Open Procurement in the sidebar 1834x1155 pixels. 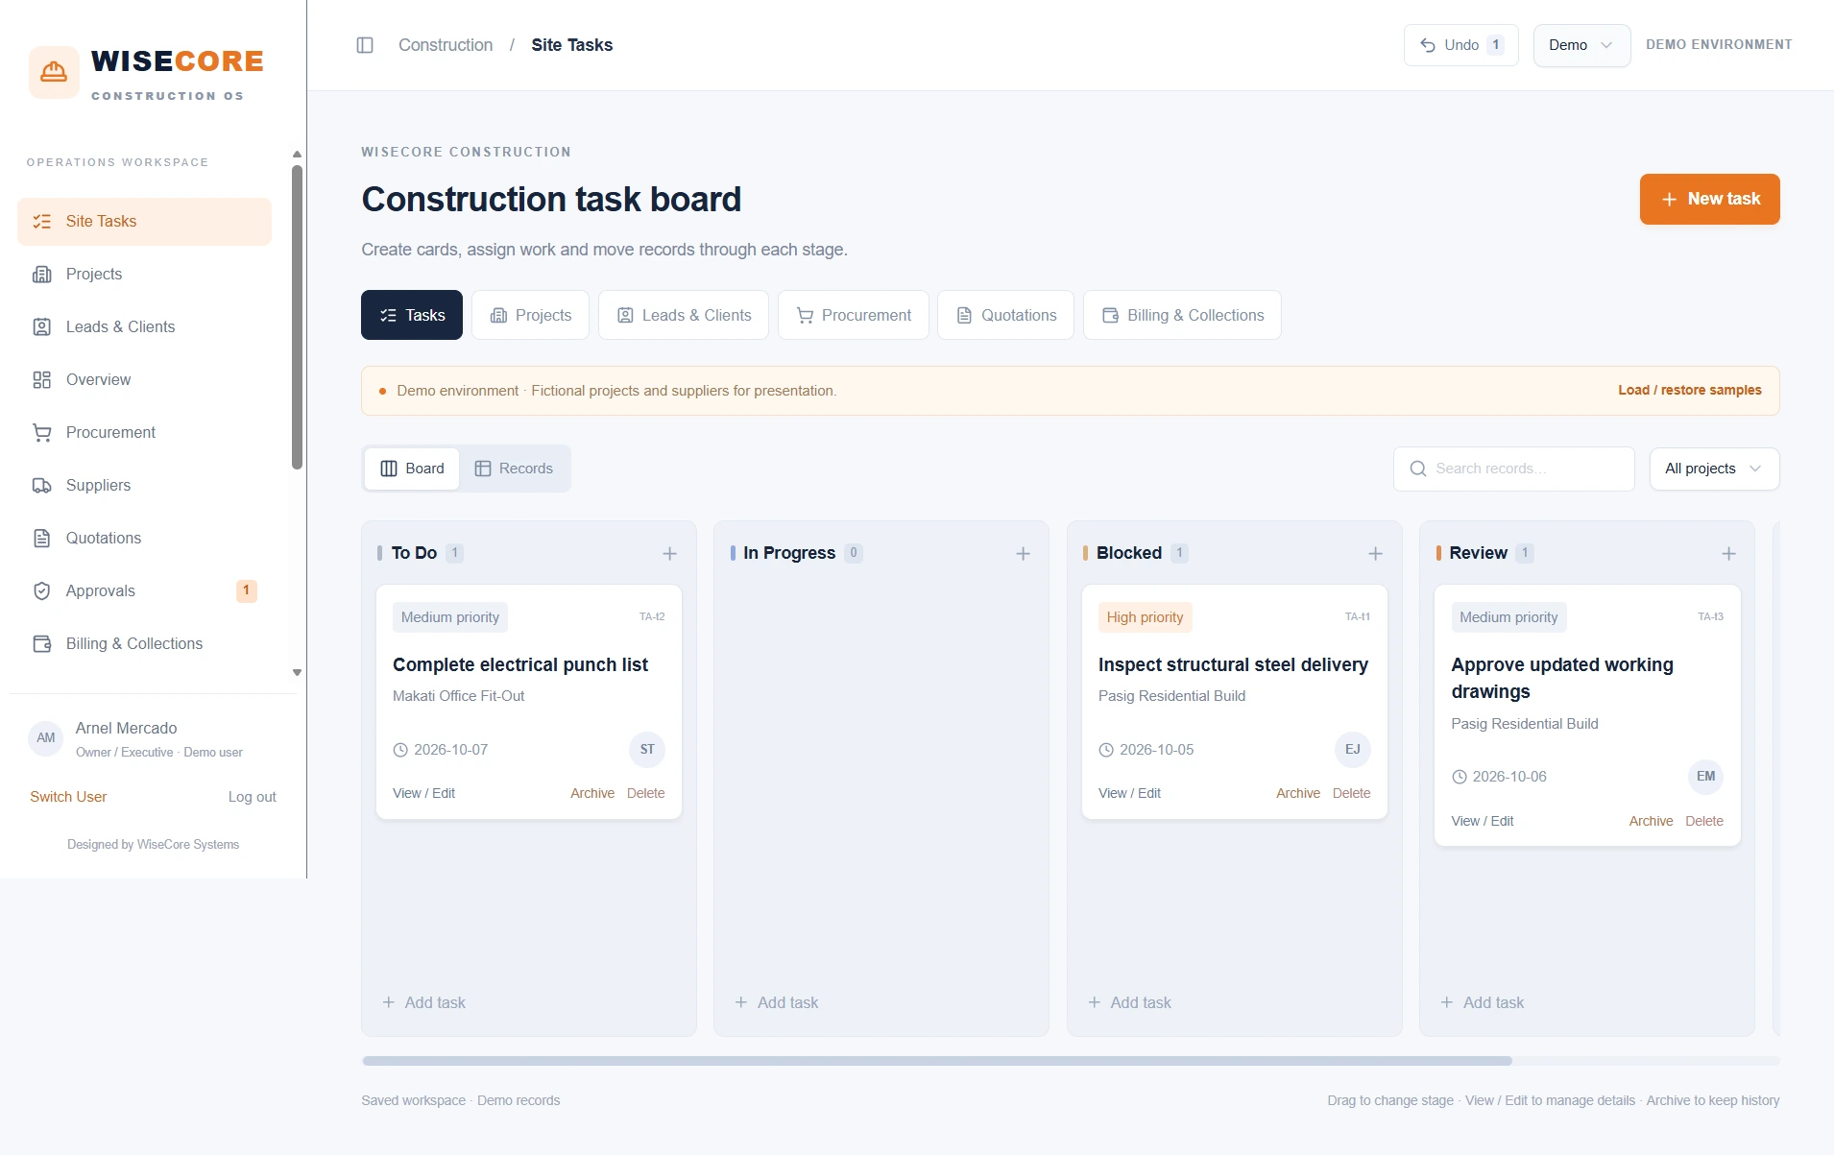[144, 433]
